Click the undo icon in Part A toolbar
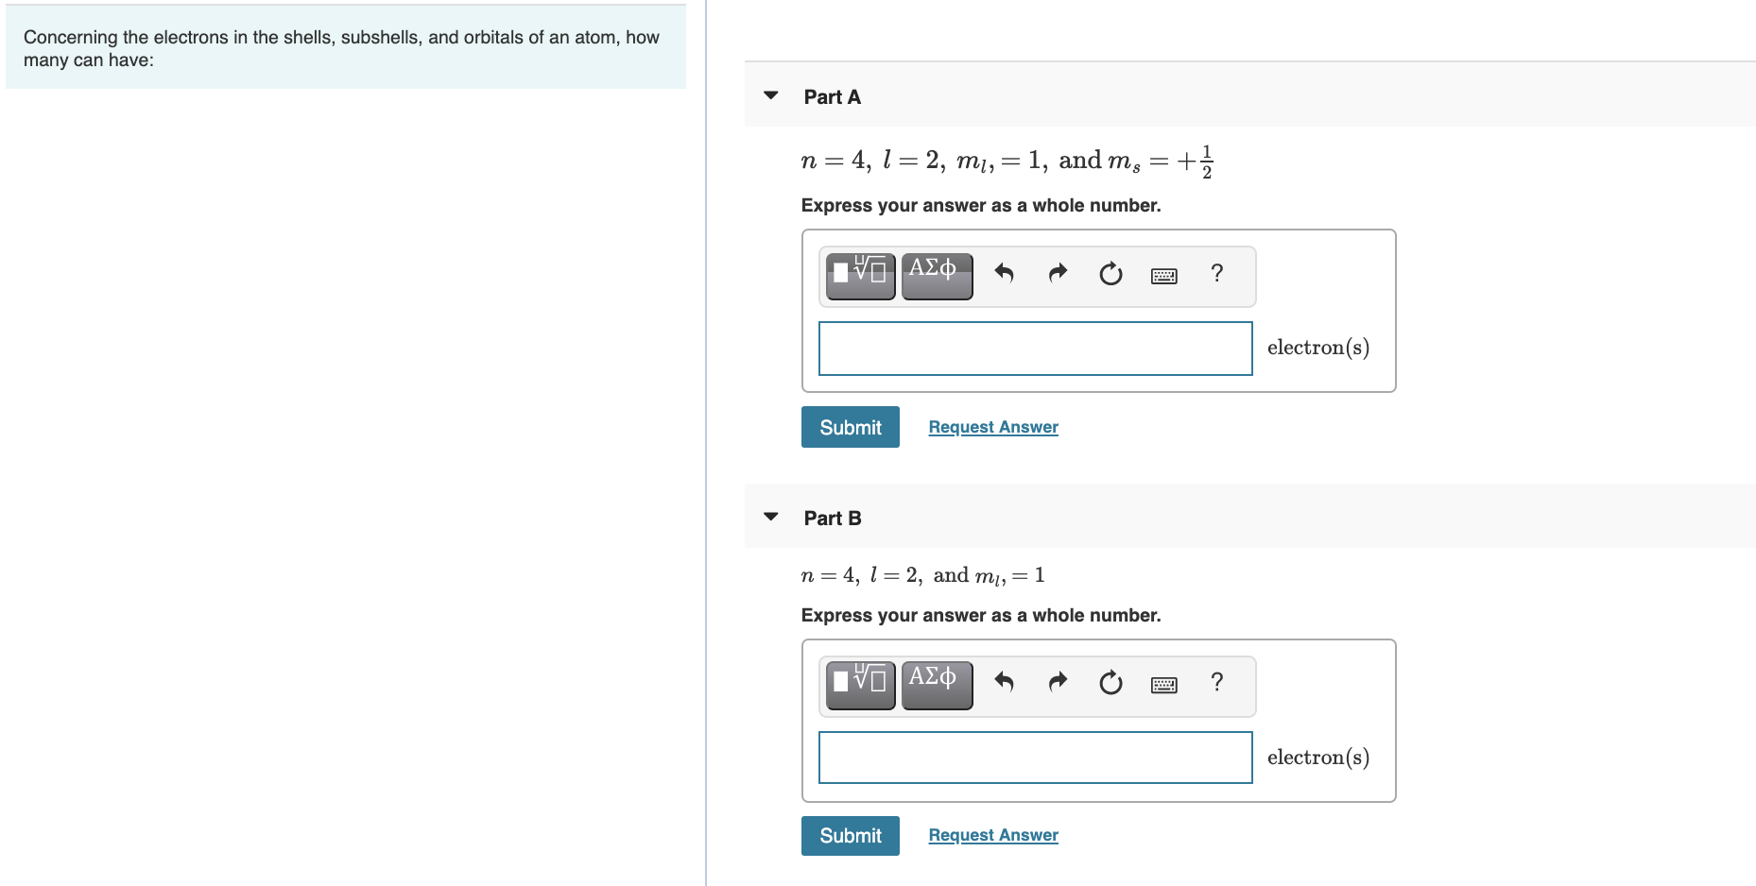This screenshot has height=886, width=1756. 1004,274
